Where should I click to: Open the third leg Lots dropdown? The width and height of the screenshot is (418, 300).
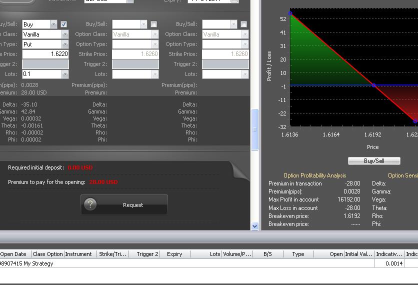(245, 74)
